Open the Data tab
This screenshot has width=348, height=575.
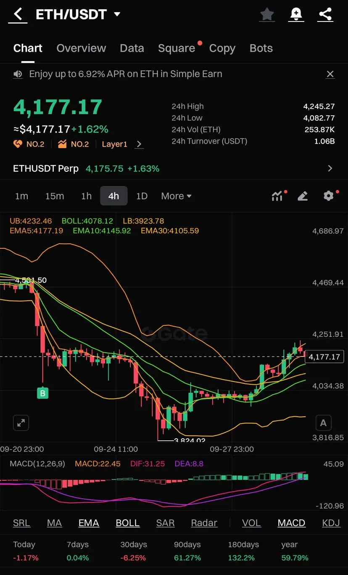[x=132, y=48]
